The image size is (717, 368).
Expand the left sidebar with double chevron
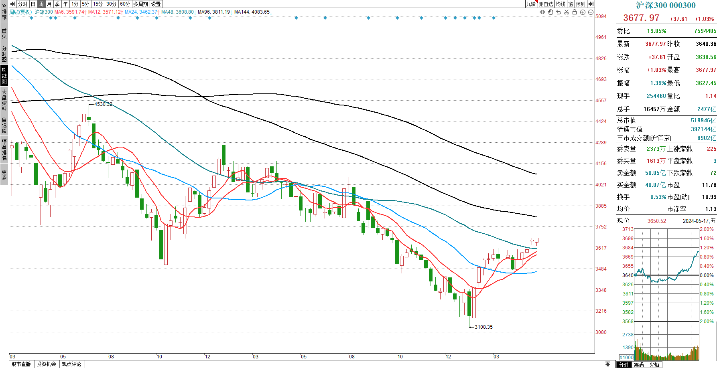(x=4, y=5)
